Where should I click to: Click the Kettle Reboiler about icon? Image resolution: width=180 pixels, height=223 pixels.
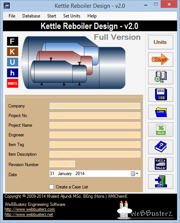pyautogui.click(x=161, y=164)
